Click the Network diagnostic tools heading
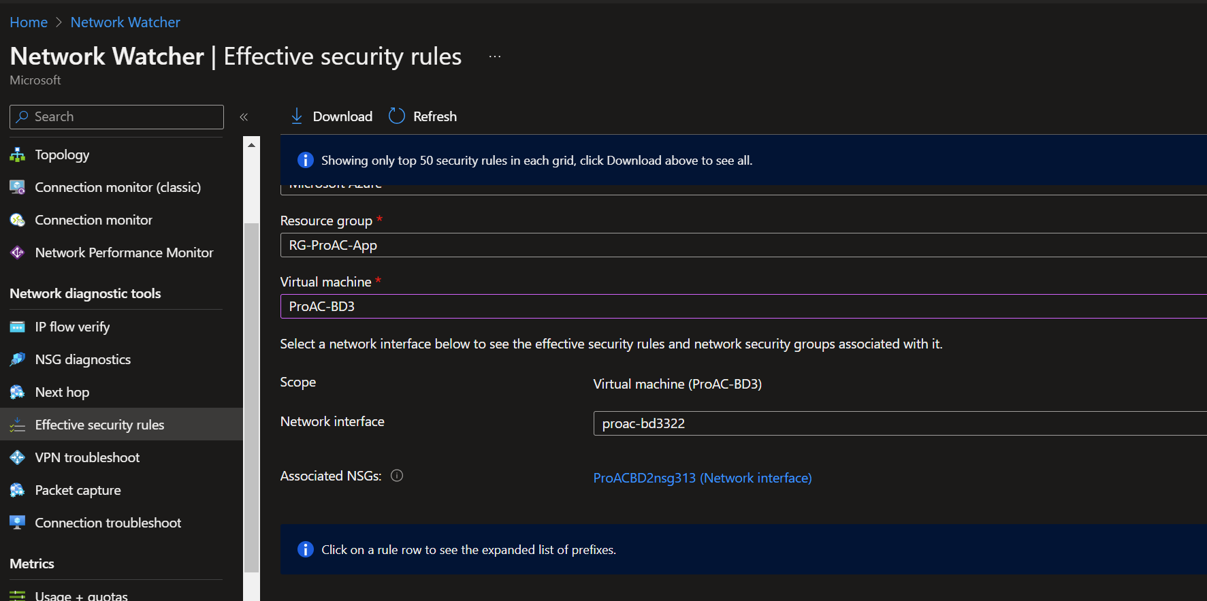 (85, 293)
